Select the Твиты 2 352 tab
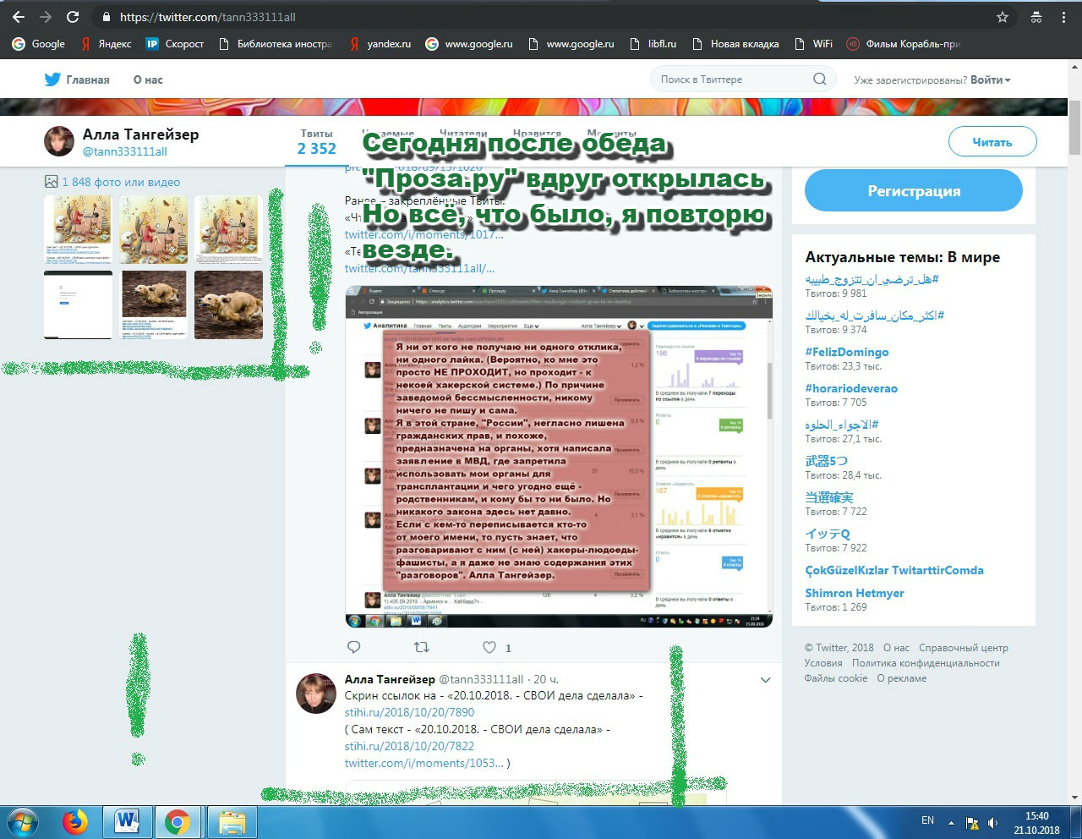The image size is (1082, 839). [x=317, y=142]
